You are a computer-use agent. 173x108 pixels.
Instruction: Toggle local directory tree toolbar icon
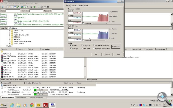point(12,7)
